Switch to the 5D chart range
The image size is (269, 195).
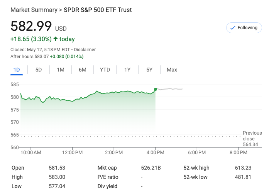[39, 70]
